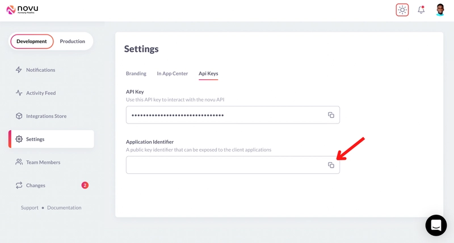Open the notifications bell
Screen dimensions: 454x243
tap(421, 10)
